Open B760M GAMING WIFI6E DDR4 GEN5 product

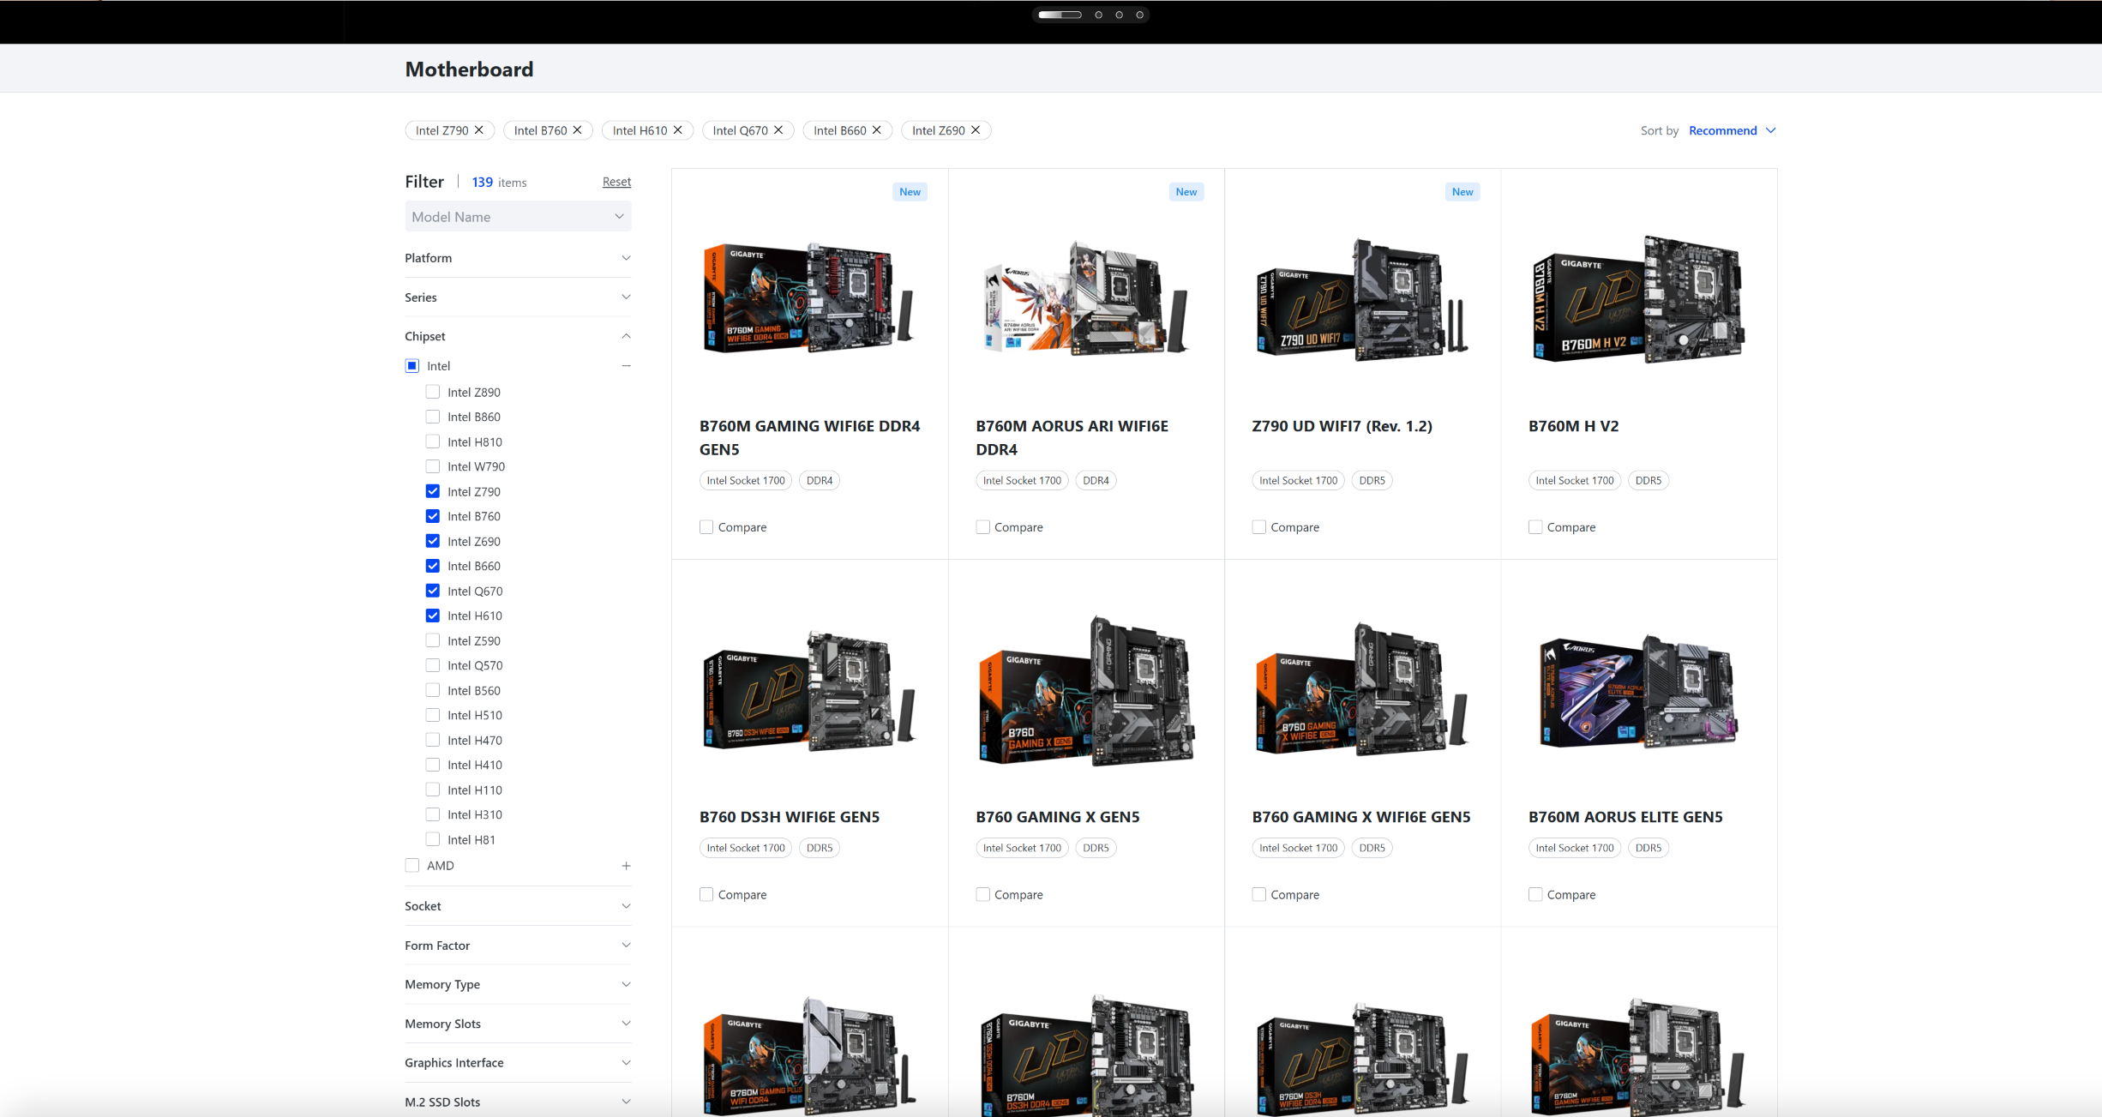coord(809,437)
